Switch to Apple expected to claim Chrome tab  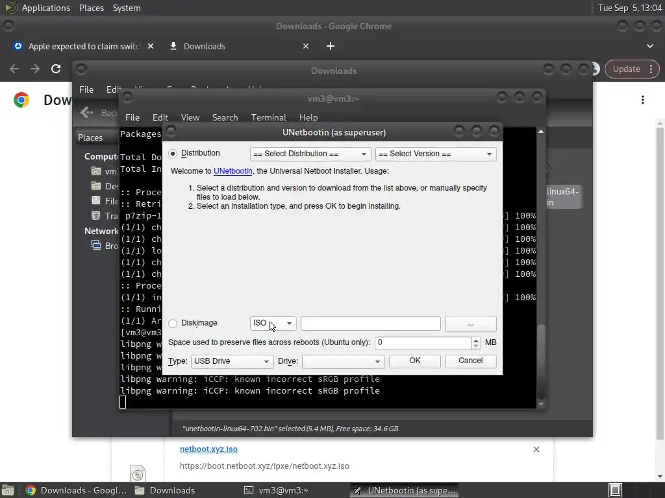pyautogui.click(x=84, y=46)
